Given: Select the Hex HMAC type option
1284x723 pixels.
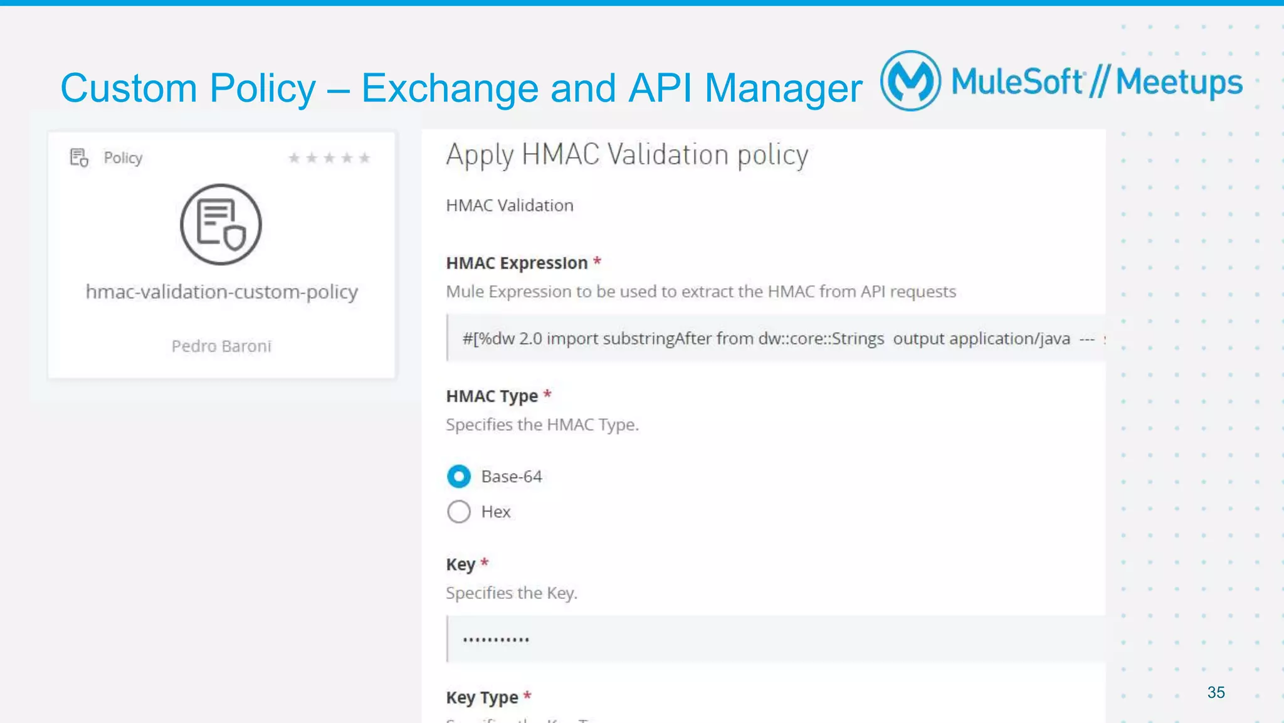Looking at the screenshot, I should click(x=459, y=512).
